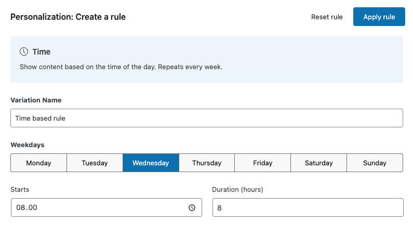The width and height of the screenshot is (413, 235).
Task: Click the time rule description text
Action: click(121, 67)
